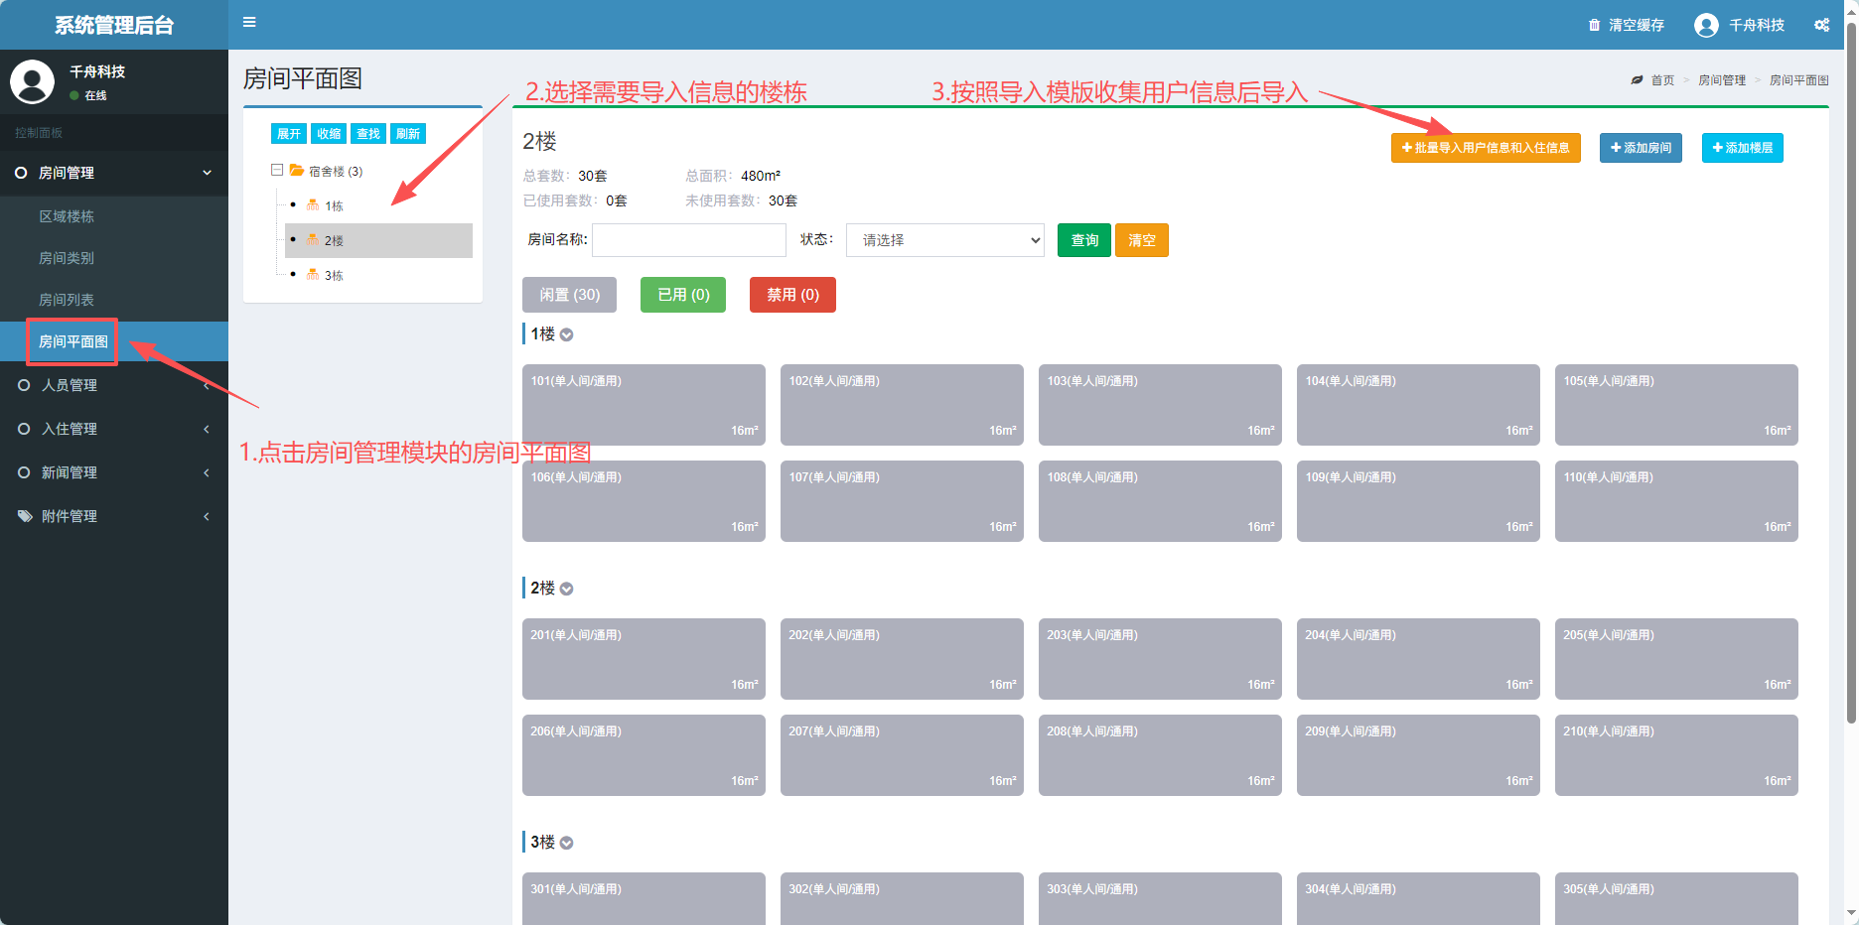Select room card 103
1859x925 pixels.
(1160, 405)
